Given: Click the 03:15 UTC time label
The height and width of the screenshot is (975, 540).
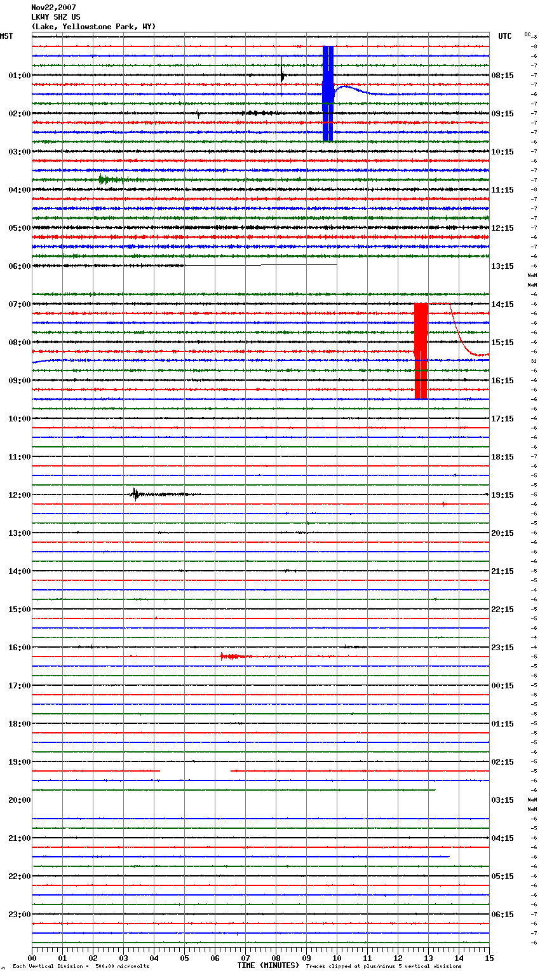Looking at the screenshot, I should [x=503, y=800].
